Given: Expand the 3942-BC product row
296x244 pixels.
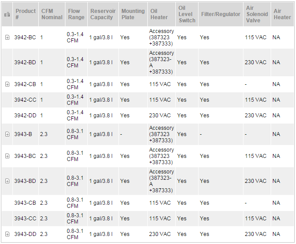Looking at the screenshot, I should pyautogui.click(x=7, y=37).
